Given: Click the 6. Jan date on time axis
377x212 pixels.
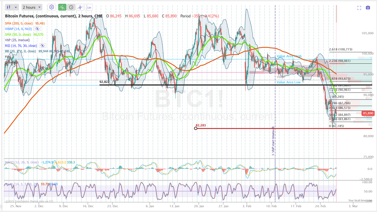Looking at the screenshot, I should [x=150, y=206].
